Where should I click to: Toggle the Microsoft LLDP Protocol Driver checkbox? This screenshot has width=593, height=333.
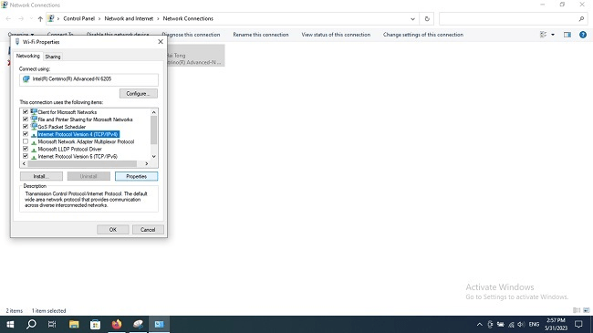[26, 149]
